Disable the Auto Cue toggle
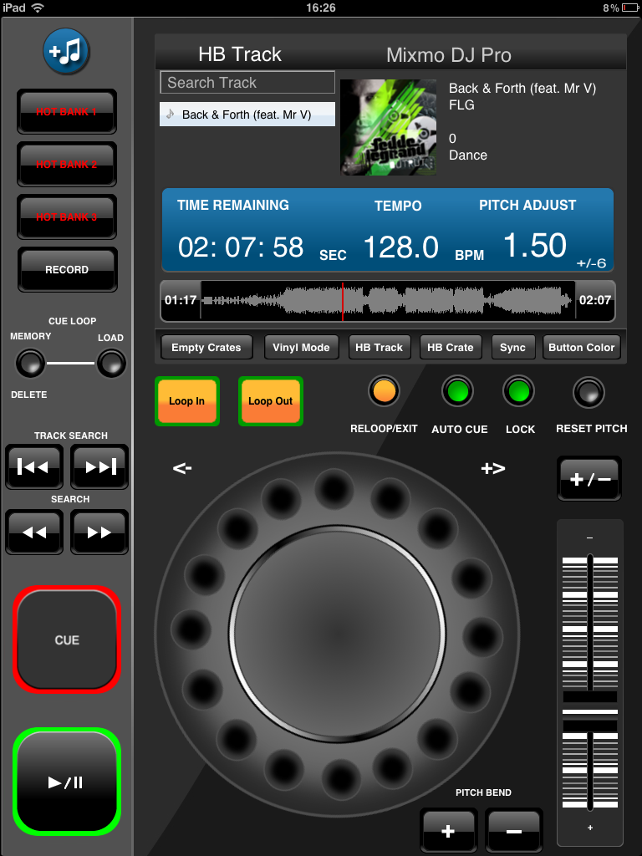The image size is (642, 856). tap(458, 391)
